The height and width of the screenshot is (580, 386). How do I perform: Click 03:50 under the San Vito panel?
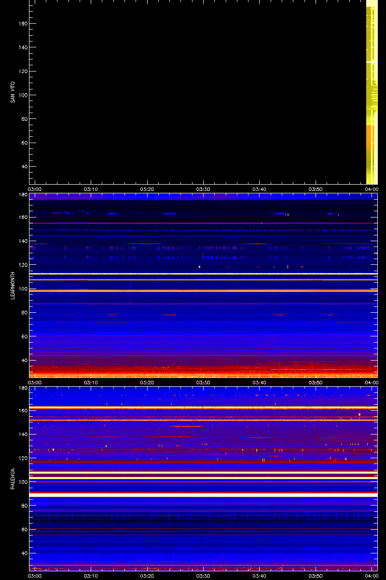pyautogui.click(x=316, y=189)
